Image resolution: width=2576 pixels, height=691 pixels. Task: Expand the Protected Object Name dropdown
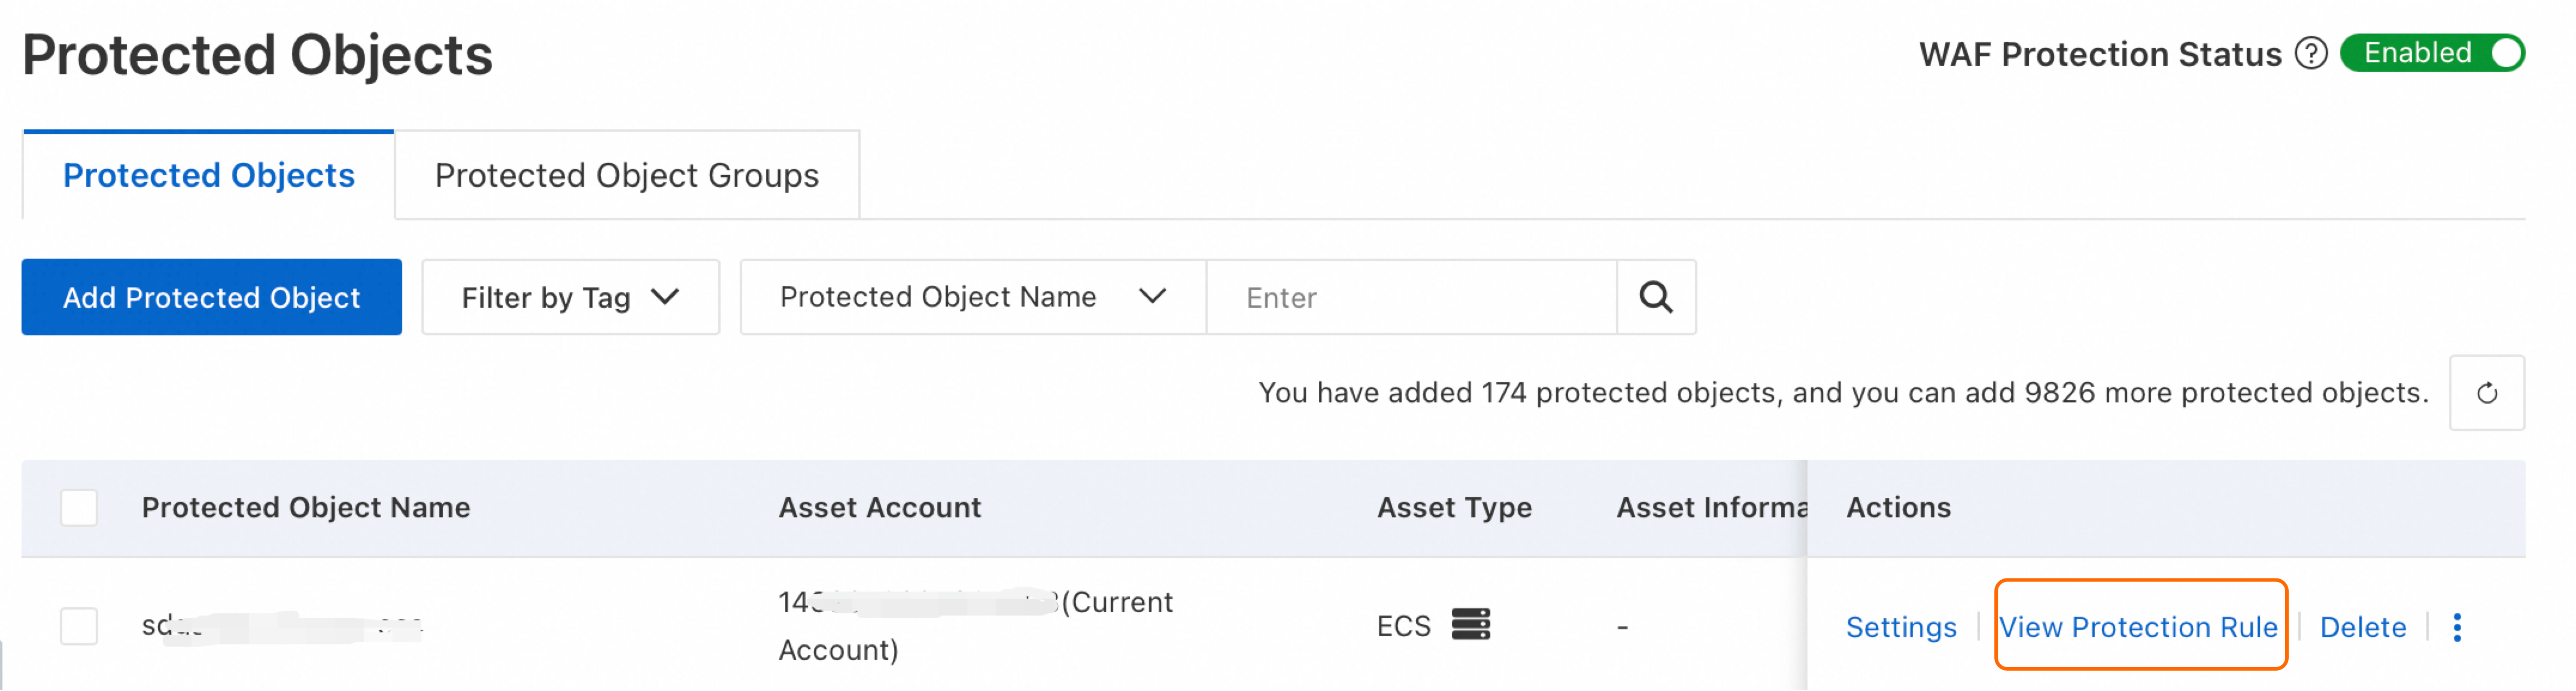(x=972, y=297)
